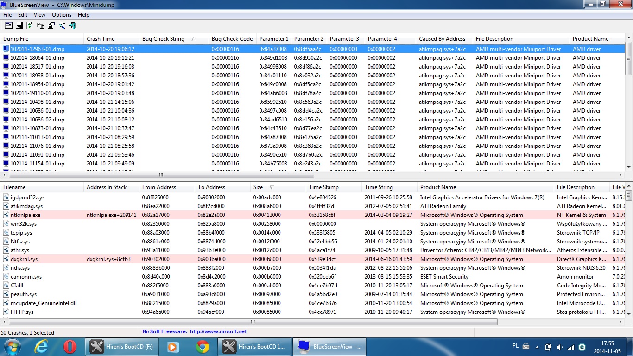Click the status text 50 Crashes, 1 Selected
633x356 pixels.
[28, 332]
